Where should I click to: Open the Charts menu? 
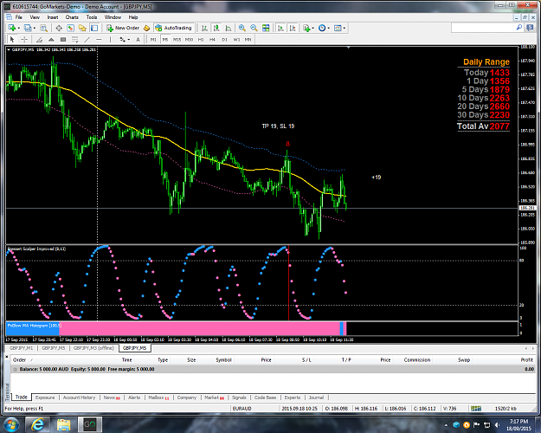point(72,17)
